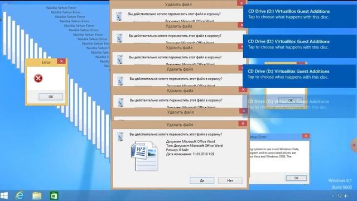
Task: Show hidden tray icons arrow
Action: [x=333, y=196]
